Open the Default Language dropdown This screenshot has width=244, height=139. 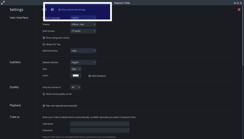point(83,18)
